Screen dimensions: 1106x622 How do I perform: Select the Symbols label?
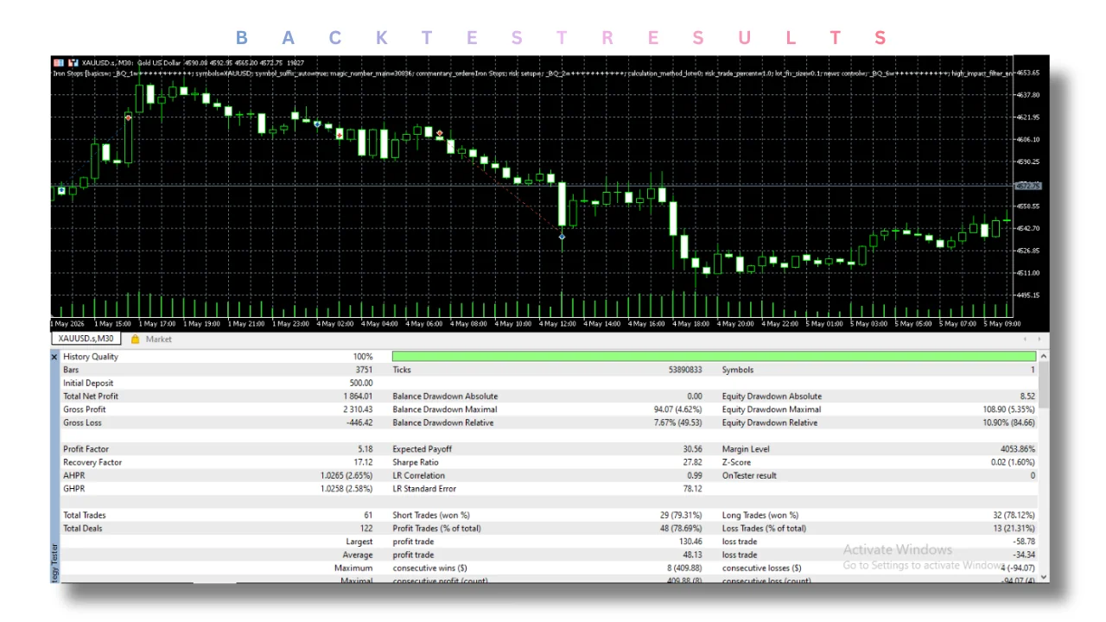click(x=738, y=370)
